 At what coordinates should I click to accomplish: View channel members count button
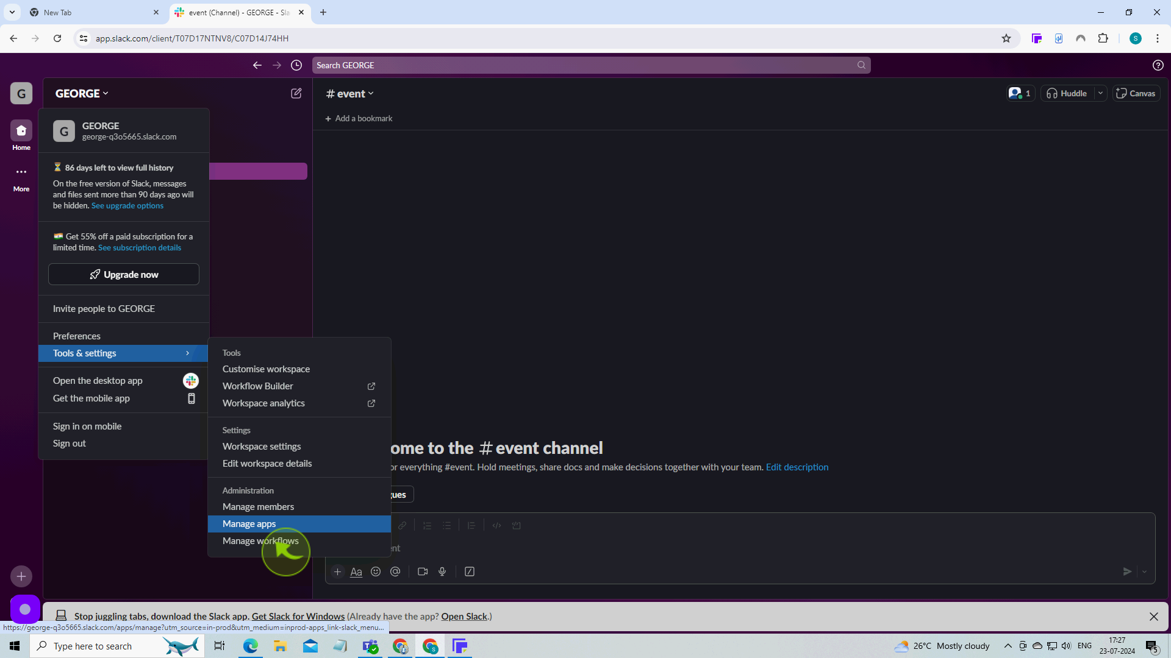coord(1020,93)
